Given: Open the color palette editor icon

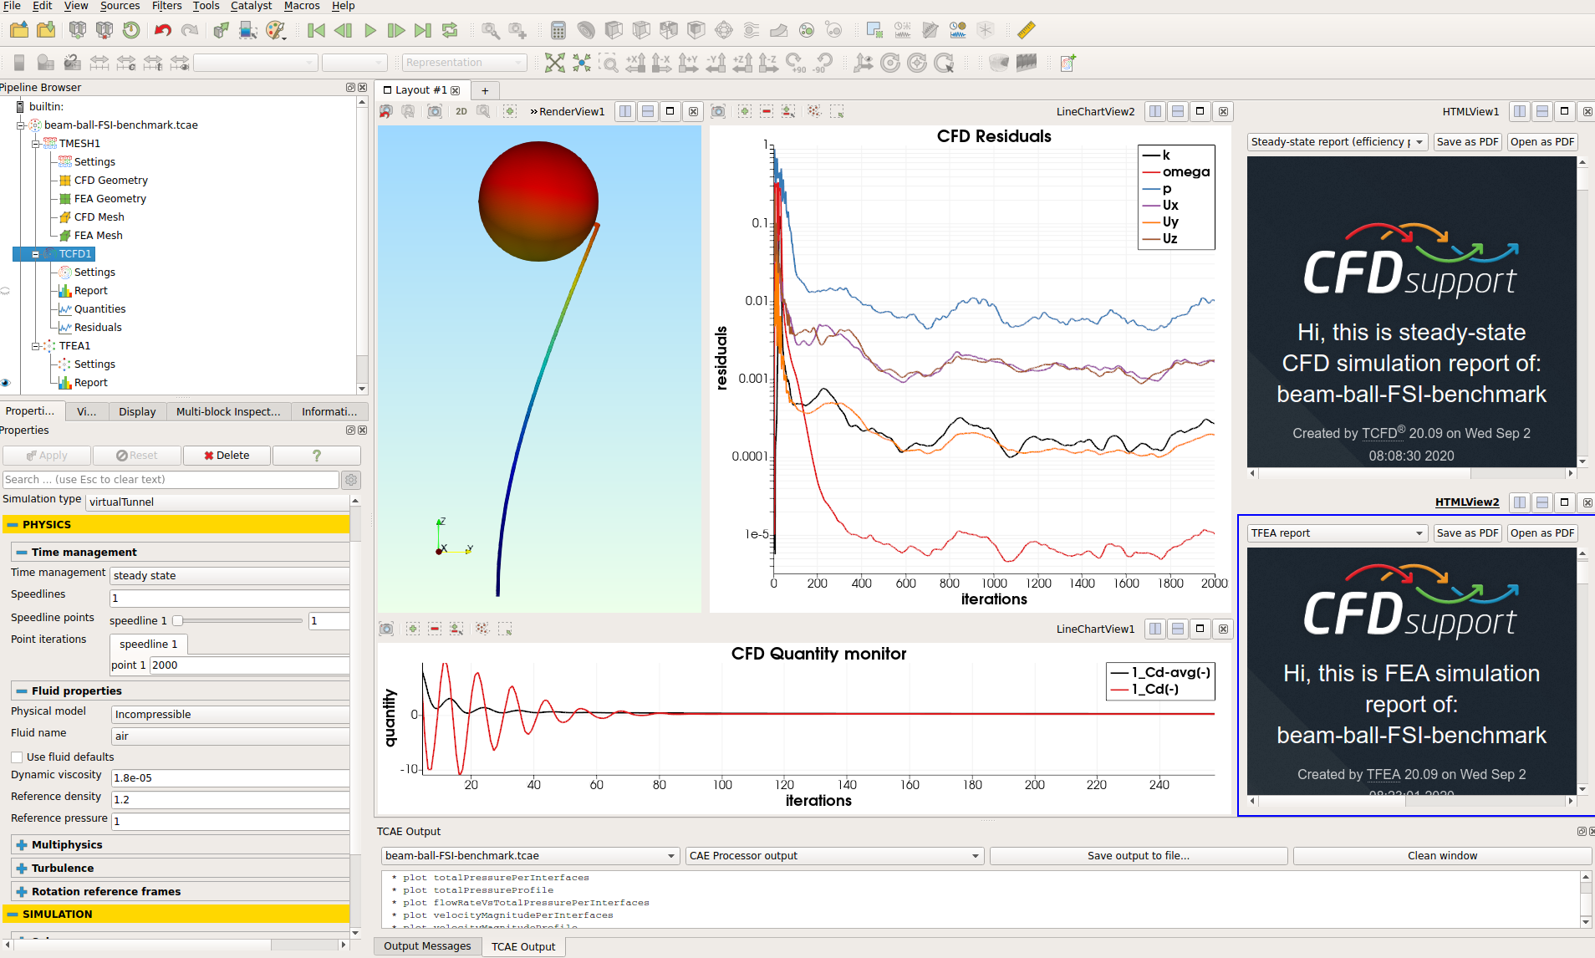Looking at the screenshot, I should pos(275,31).
